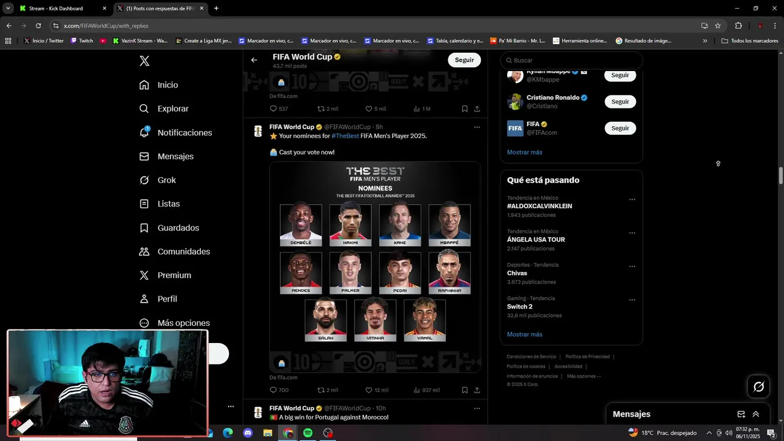Click the floating Grok button
Screen dimensions: 784x441
pyautogui.click(x=759, y=386)
